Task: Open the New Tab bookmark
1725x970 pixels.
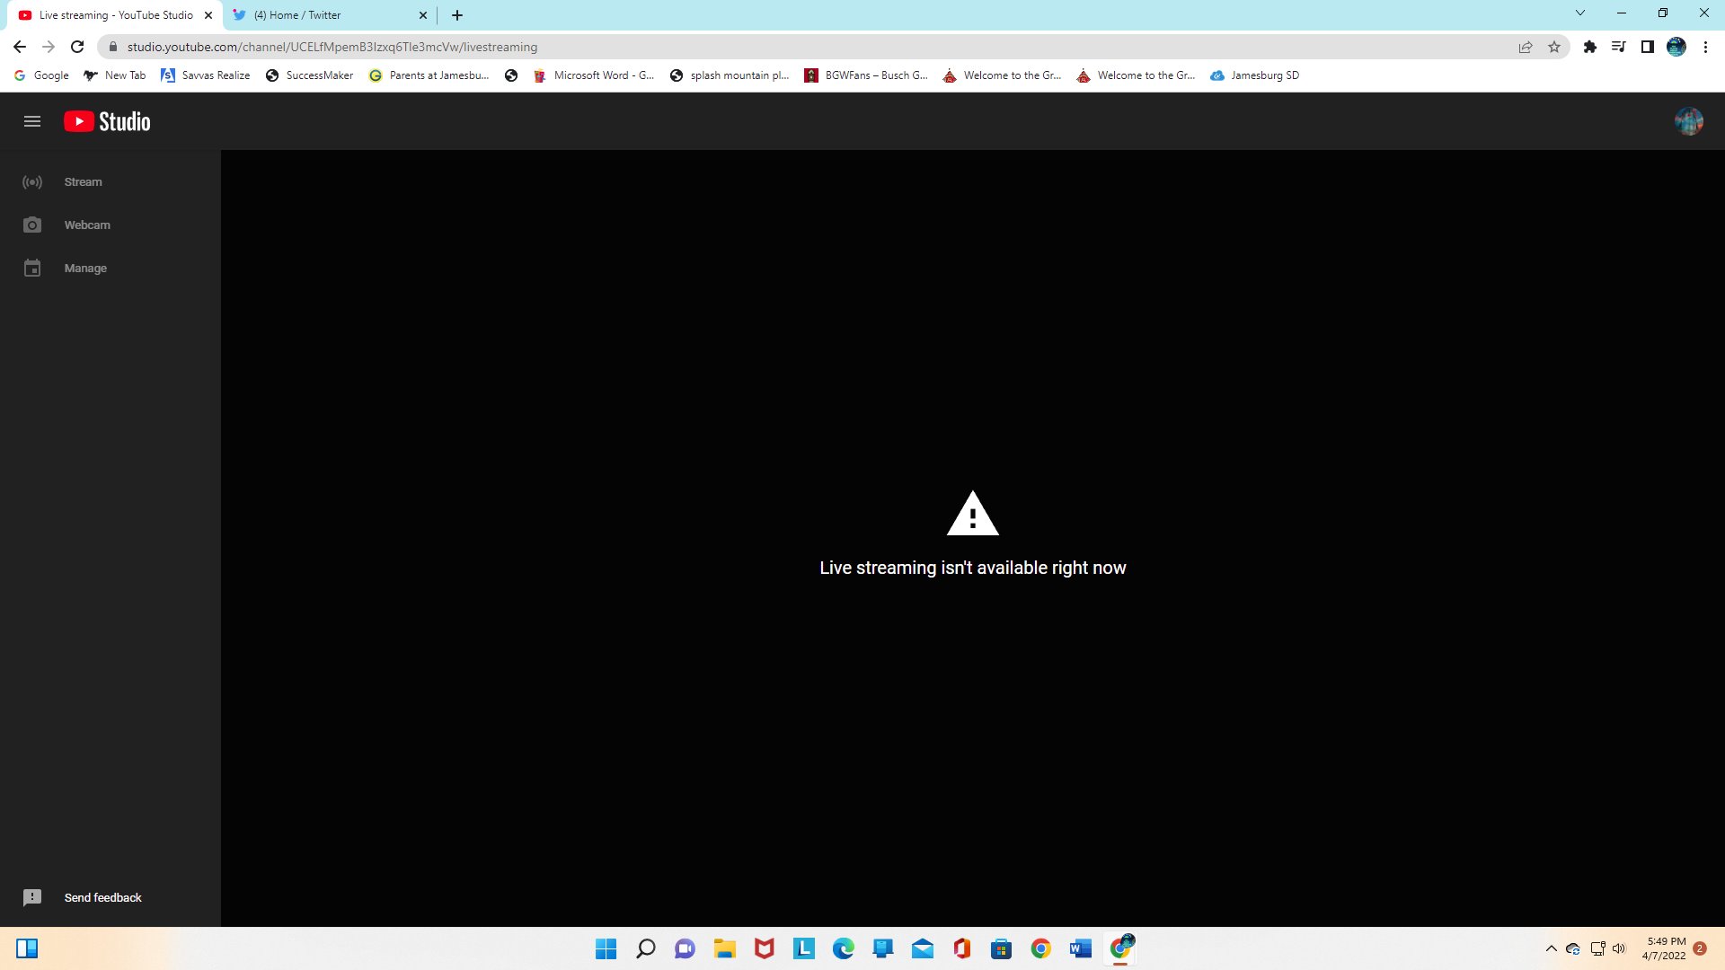Action: pos(115,75)
